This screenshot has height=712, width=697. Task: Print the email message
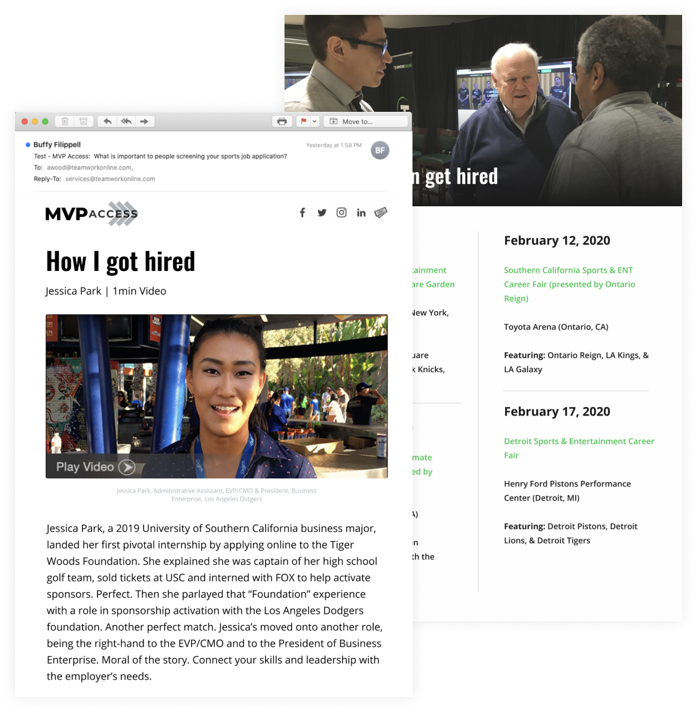pos(282,121)
